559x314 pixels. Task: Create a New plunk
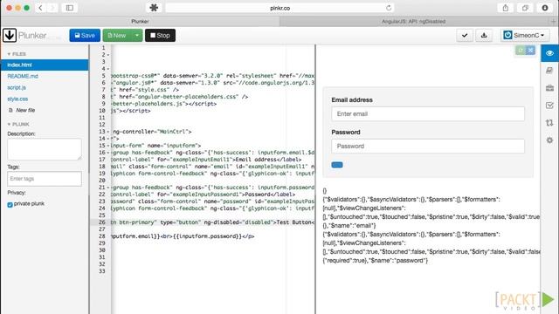[117, 35]
